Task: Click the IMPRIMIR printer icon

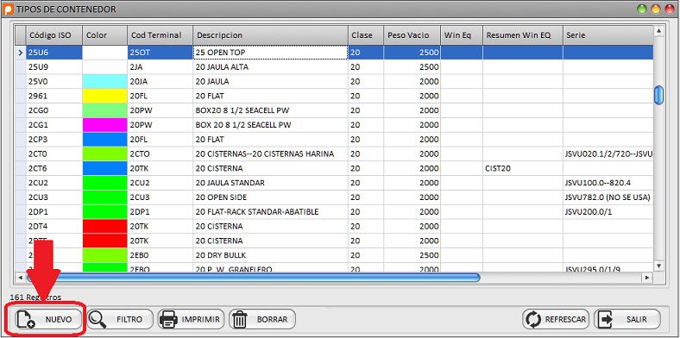Action: pyautogui.click(x=168, y=320)
